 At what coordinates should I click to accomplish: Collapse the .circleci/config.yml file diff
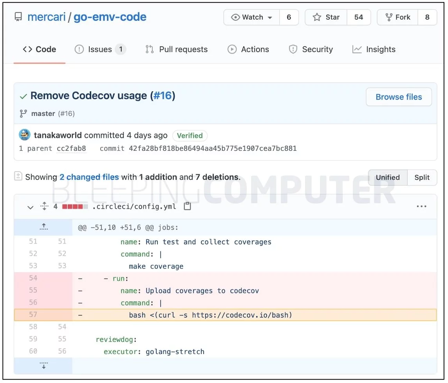click(30, 207)
